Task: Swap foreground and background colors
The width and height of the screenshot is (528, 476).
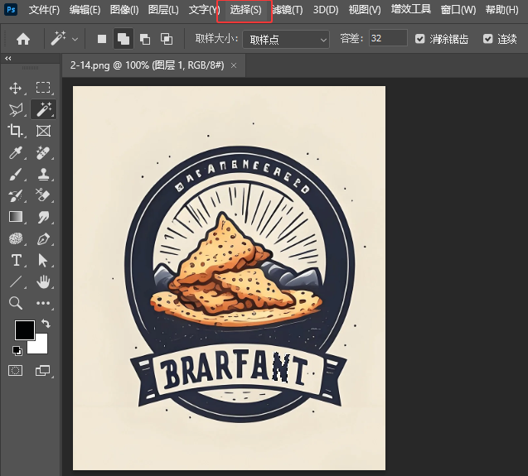Action: click(46, 324)
